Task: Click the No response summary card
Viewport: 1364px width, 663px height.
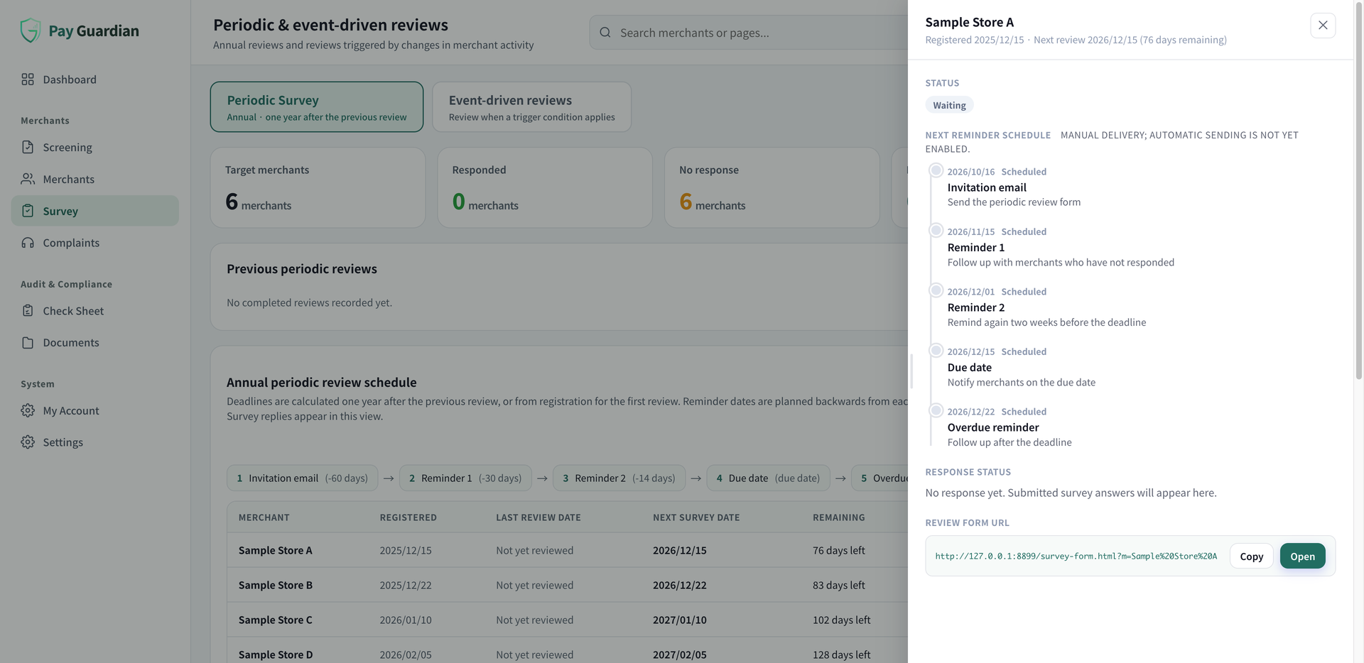Action: (772, 187)
